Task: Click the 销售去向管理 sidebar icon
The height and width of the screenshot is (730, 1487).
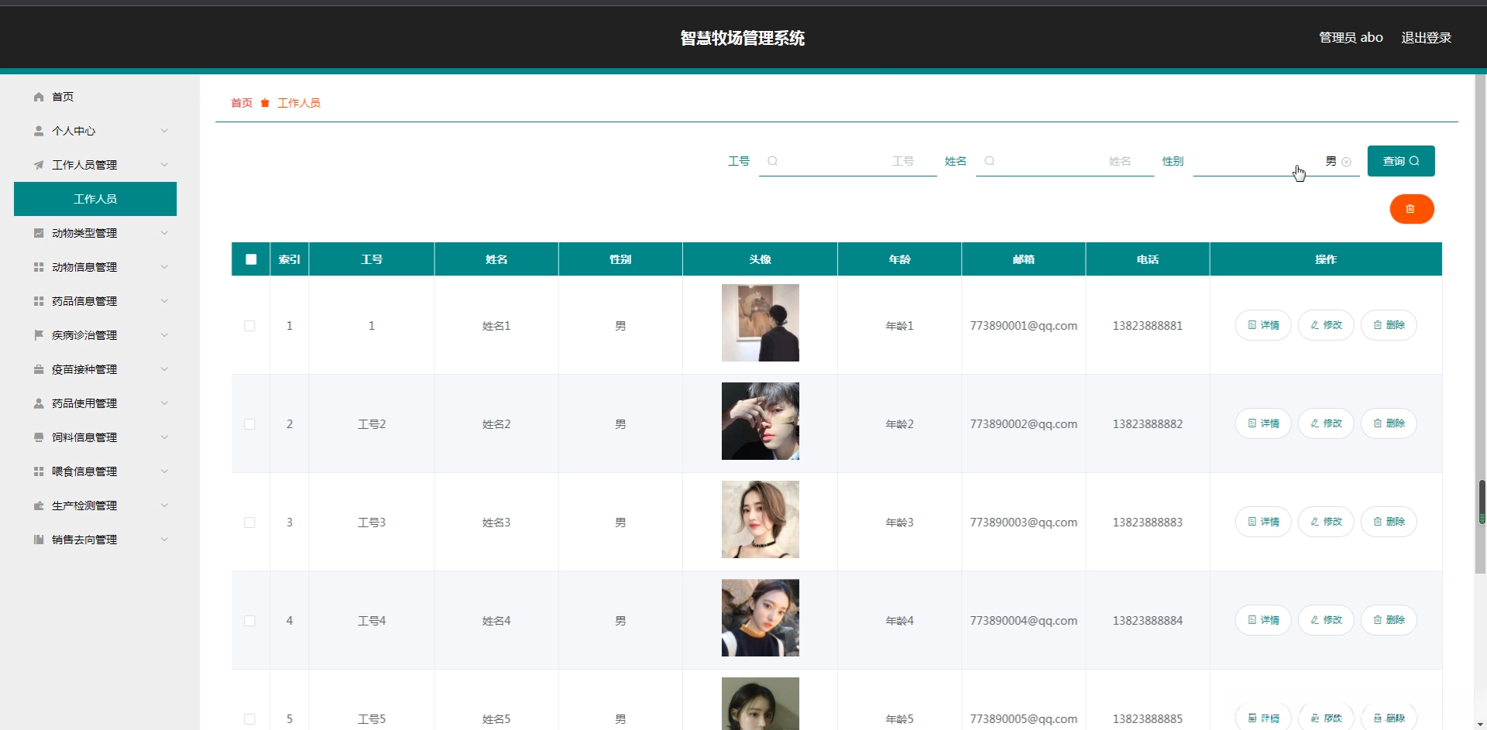Action: pos(39,540)
